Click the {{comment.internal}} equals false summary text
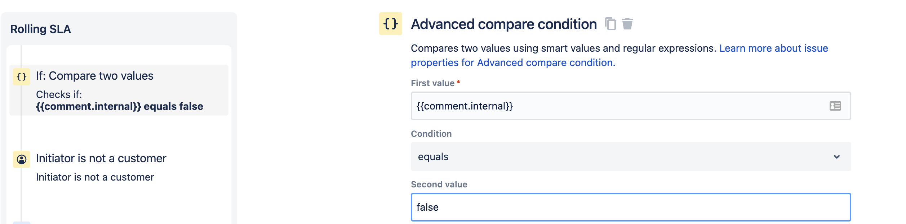Image resolution: width=906 pixels, height=224 pixels. point(119,107)
